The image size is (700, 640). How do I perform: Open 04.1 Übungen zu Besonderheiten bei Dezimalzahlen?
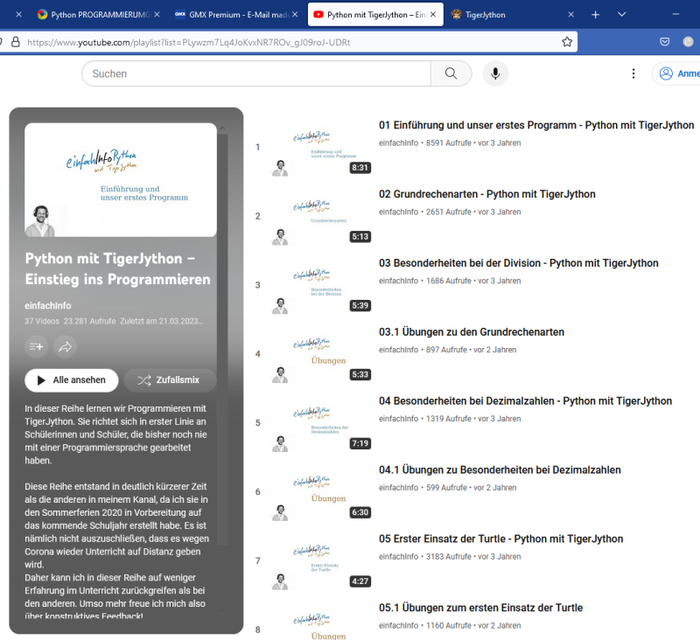[500, 470]
